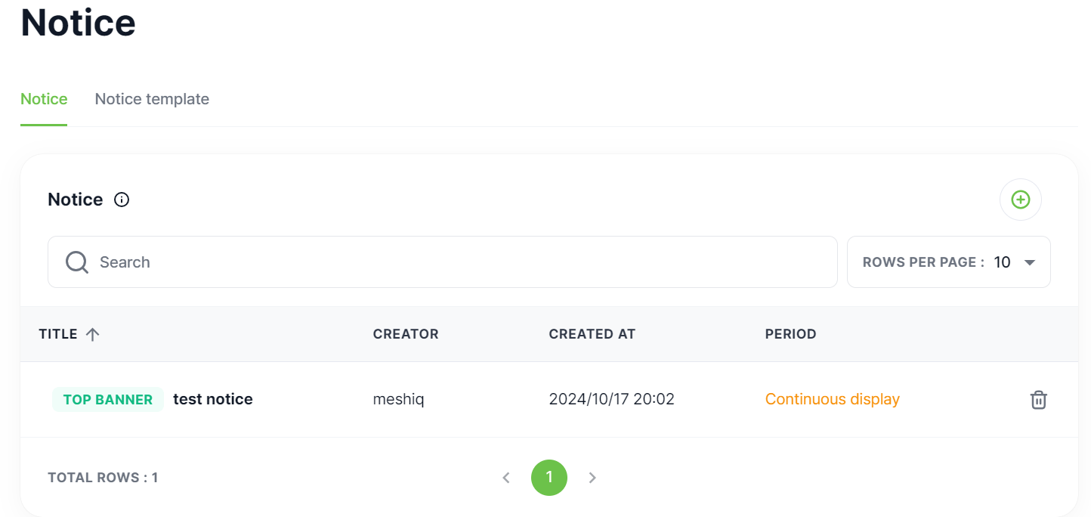Click the meshiq creator cell
The width and height of the screenshot is (1091, 517).
(398, 399)
